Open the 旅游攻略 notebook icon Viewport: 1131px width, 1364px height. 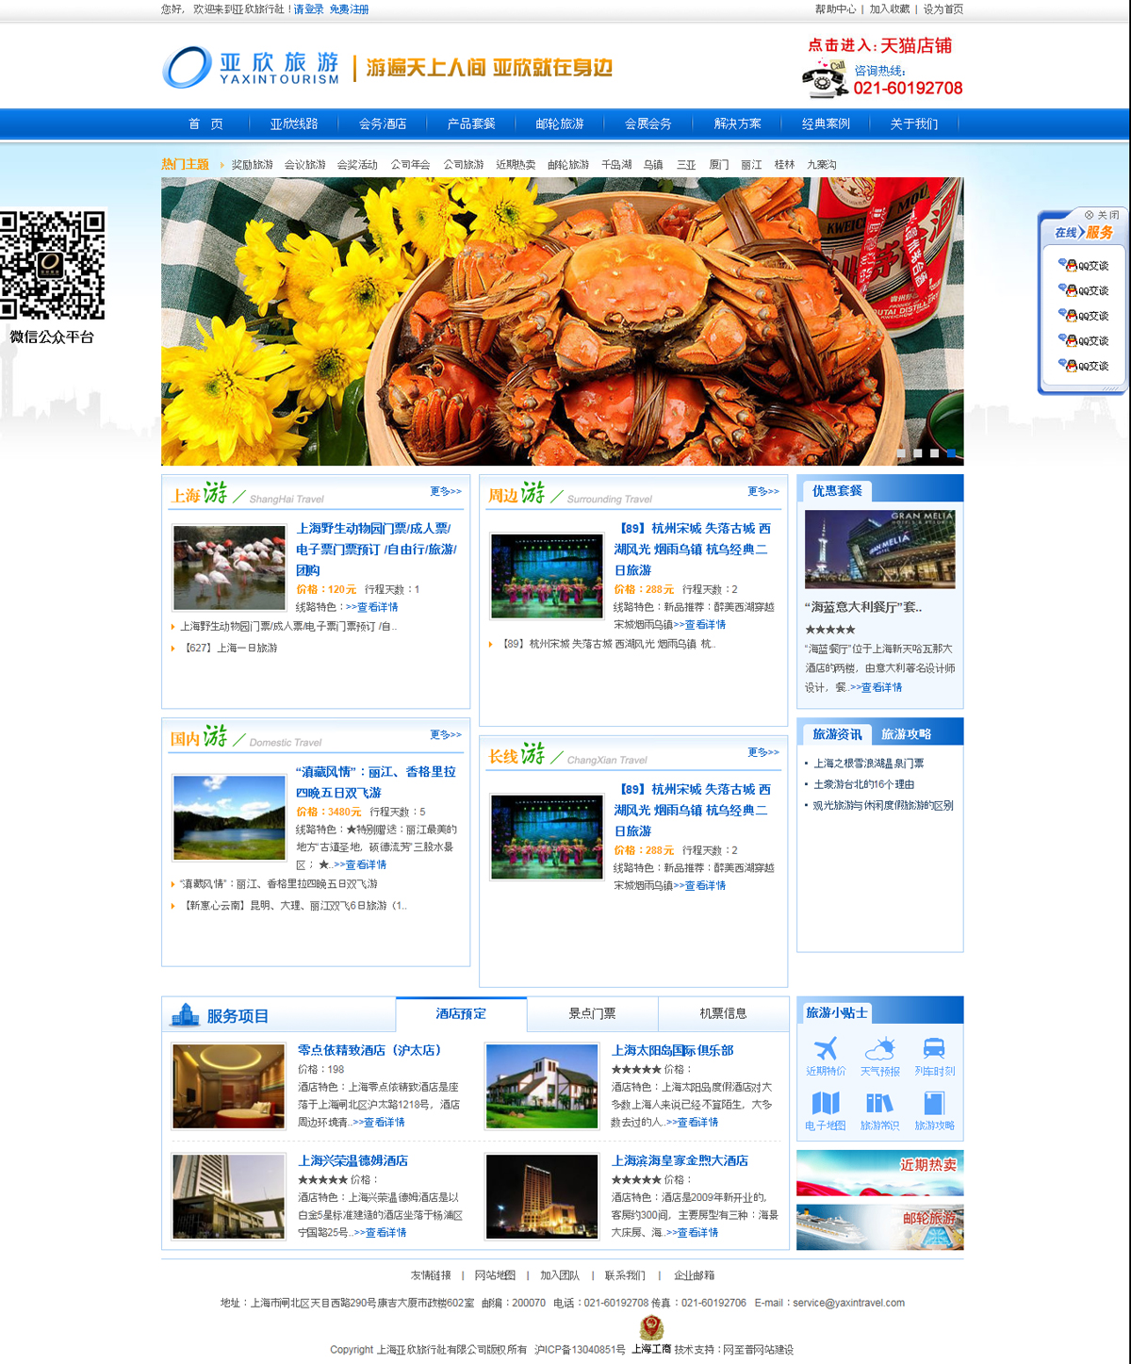[x=934, y=1104]
